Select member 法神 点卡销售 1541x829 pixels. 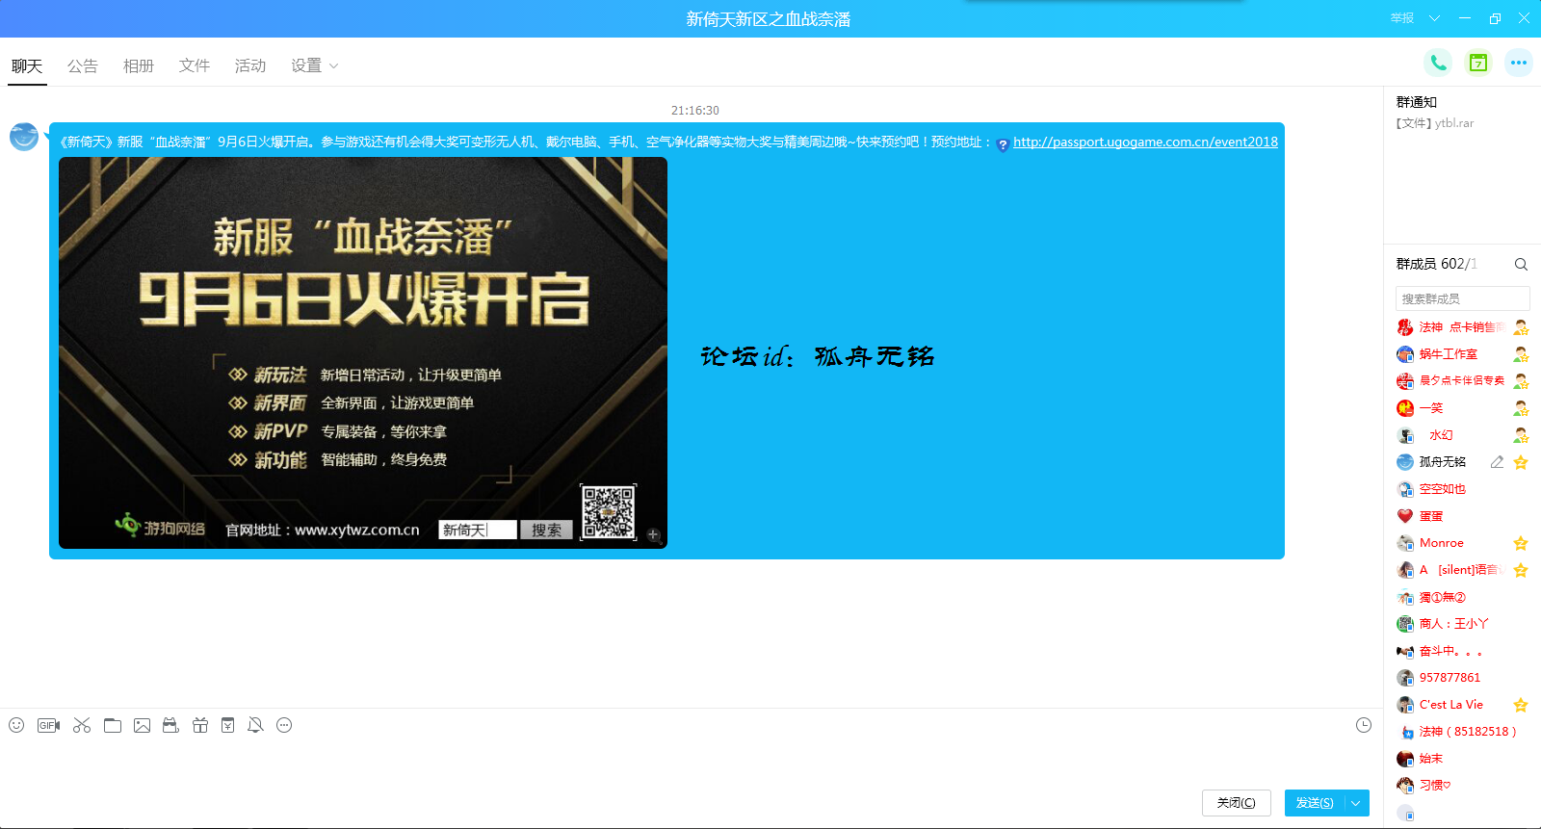tap(1462, 327)
